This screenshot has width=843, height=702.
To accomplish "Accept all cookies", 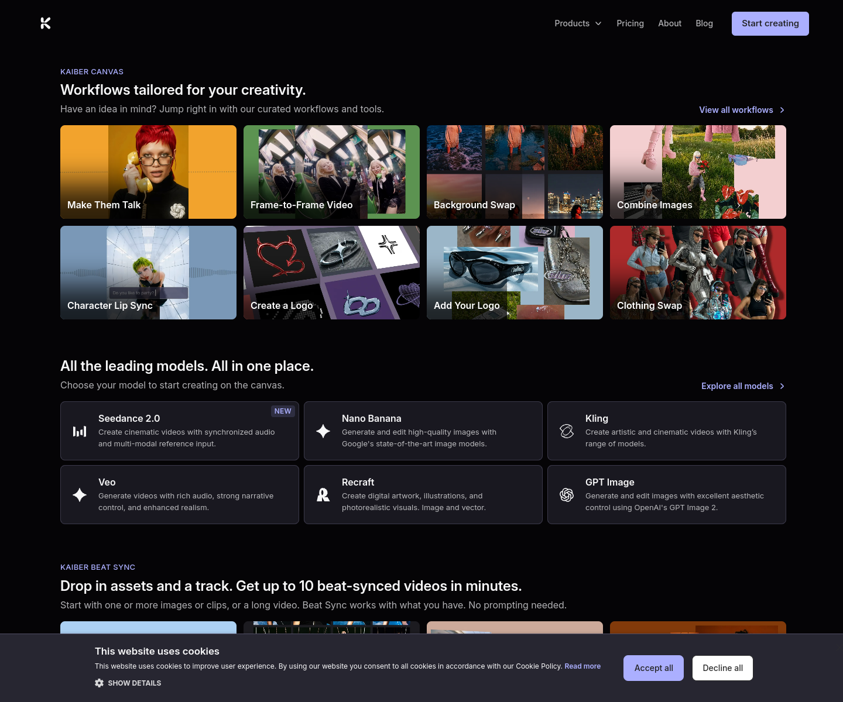I will (x=653, y=668).
